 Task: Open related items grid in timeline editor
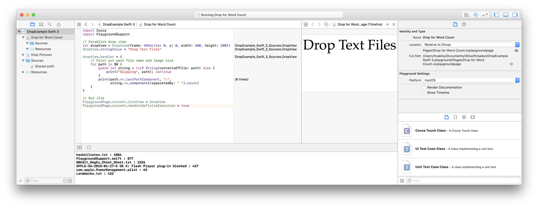[306, 24]
